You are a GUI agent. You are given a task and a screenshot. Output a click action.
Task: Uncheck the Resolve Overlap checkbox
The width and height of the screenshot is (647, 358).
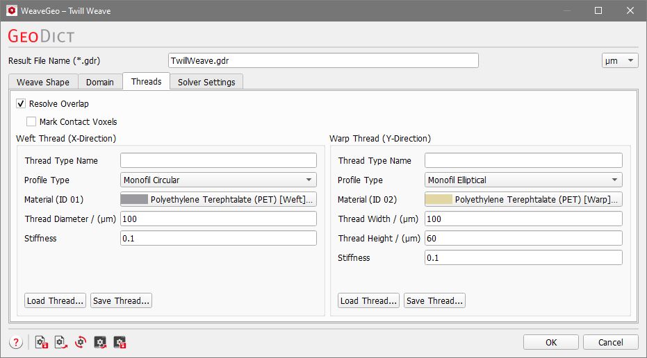[x=21, y=103]
